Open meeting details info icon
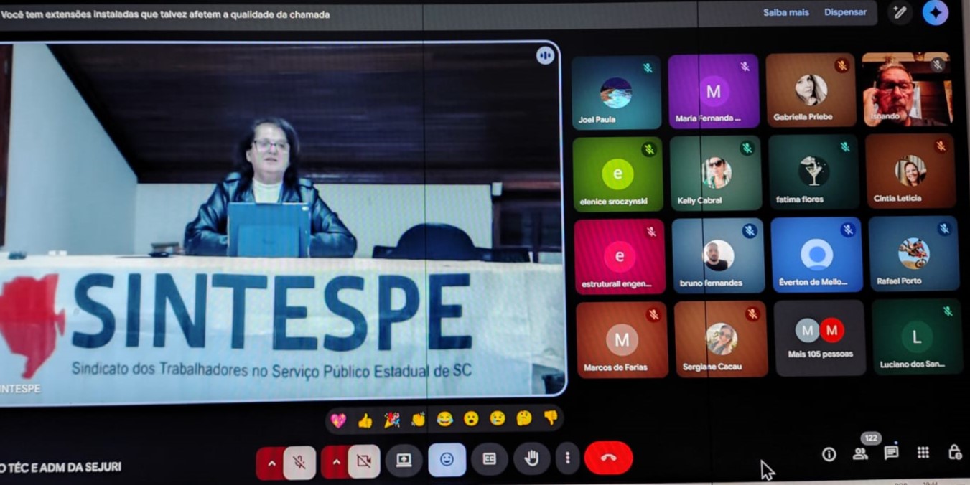970x485 pixels. tap(829, 454)
